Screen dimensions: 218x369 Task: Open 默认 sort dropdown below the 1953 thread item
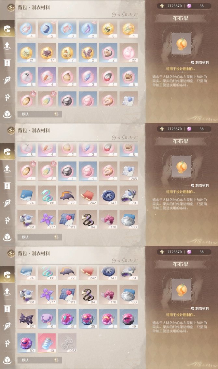35,360
